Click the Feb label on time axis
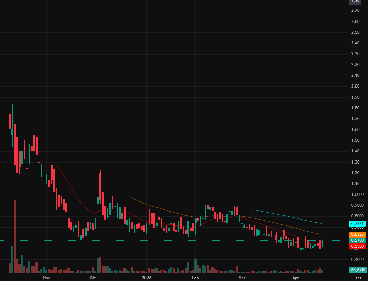The width and height of the screenshot is (368, 281). point(195,278)
